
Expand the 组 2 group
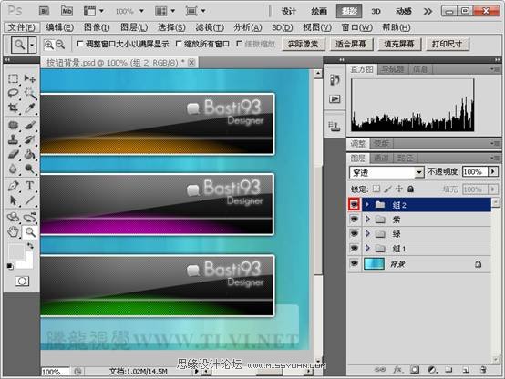tap(367, 204)
